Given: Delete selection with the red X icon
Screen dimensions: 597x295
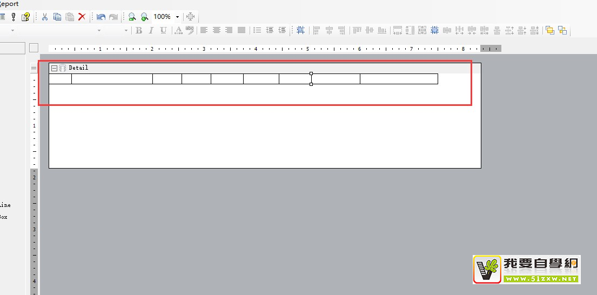Looking at the screenshot, I should pyautogui.click(x=82, y=17).
